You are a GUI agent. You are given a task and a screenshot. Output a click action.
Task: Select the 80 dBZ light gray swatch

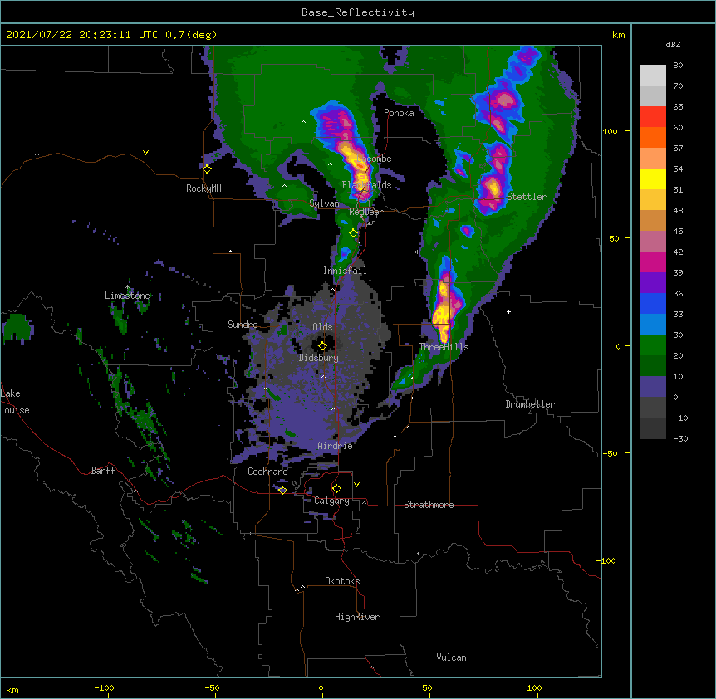pyautogui.click(x=653, y=76)
